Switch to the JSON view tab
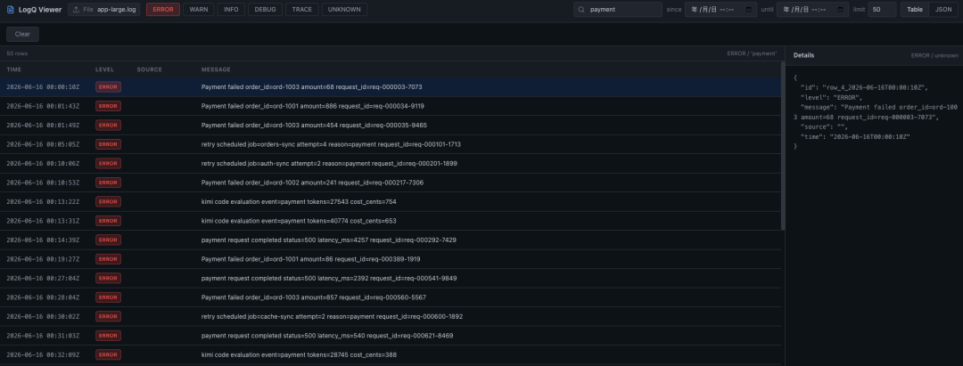 (x=943, y=10)
